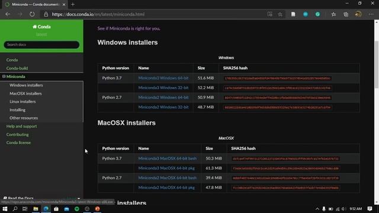Download Miniconda3 Windows 64-bit installer
The width and height of the screenshot is (379, 213).
163,78
